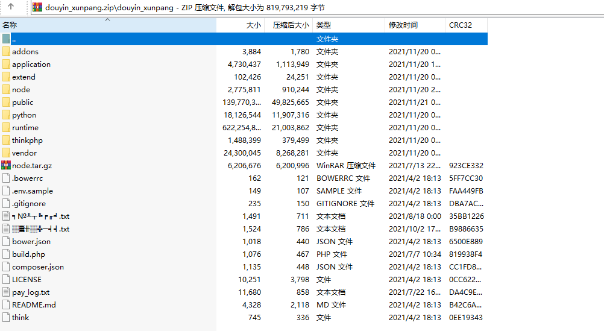This screenshot has height=331, width=604.
Task: Select the thinkphp folder icon
Action: pos(6,140)
